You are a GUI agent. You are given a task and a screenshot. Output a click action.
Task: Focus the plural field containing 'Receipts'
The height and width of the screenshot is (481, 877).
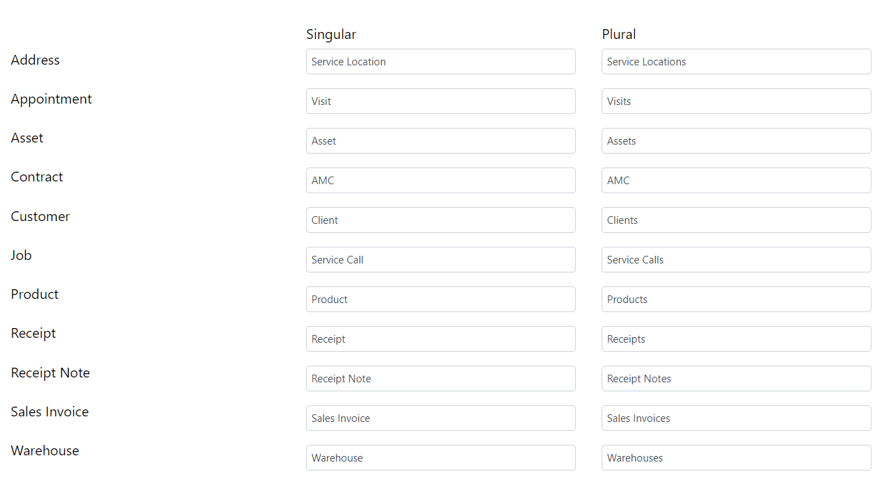click(736, 339)
